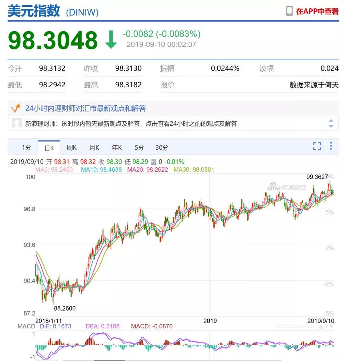Click the MA20: 98.2622 indicator label
Screen dimensions: 346x361
[148, 170]
